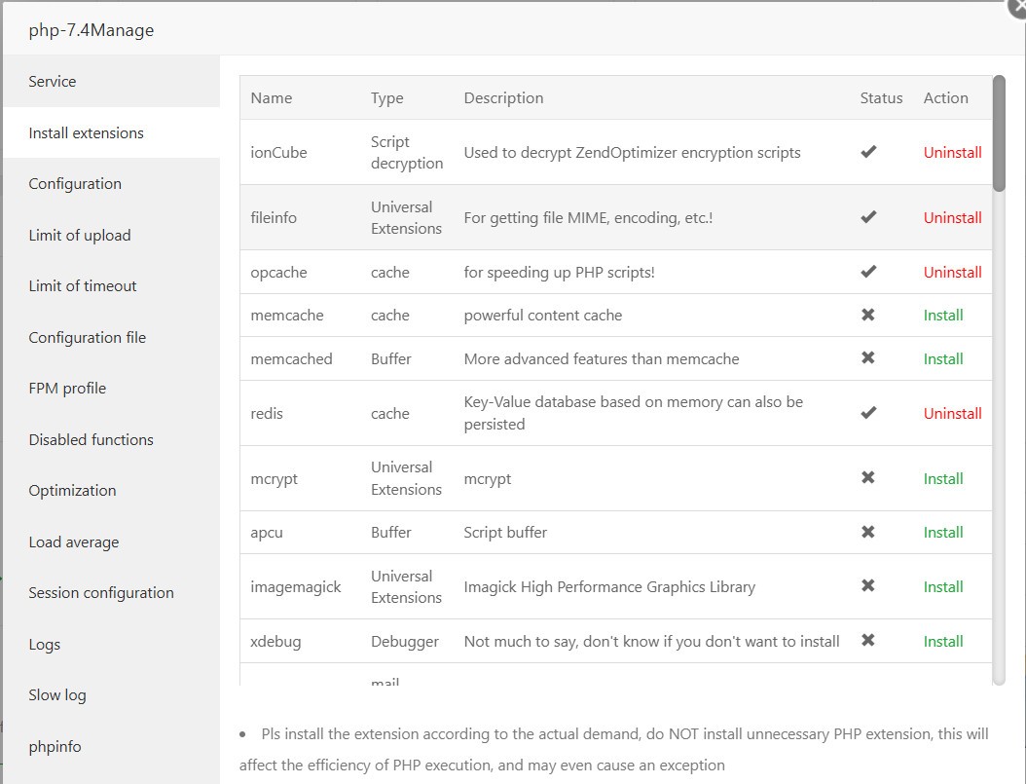Image resolution: width=1026 pixels, height=784 pixels.
Task: Click the apcu not-installed X icon
Action: click(868, 532)
